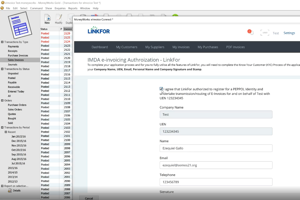Click into the Telephone field
The image size is (300, 200).
pyautogui.click(x=216, y=182)
